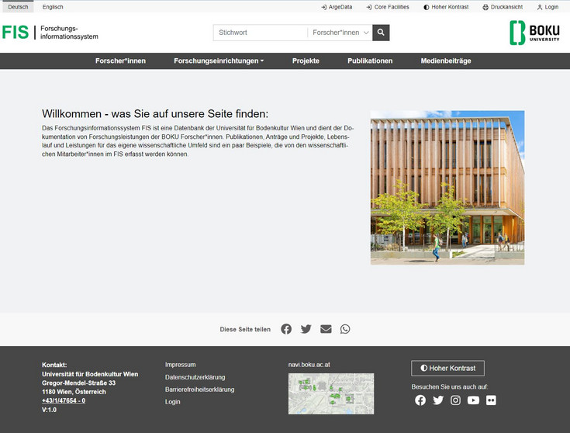Open the Forscher*innen search type dropdown

(340, 33)
